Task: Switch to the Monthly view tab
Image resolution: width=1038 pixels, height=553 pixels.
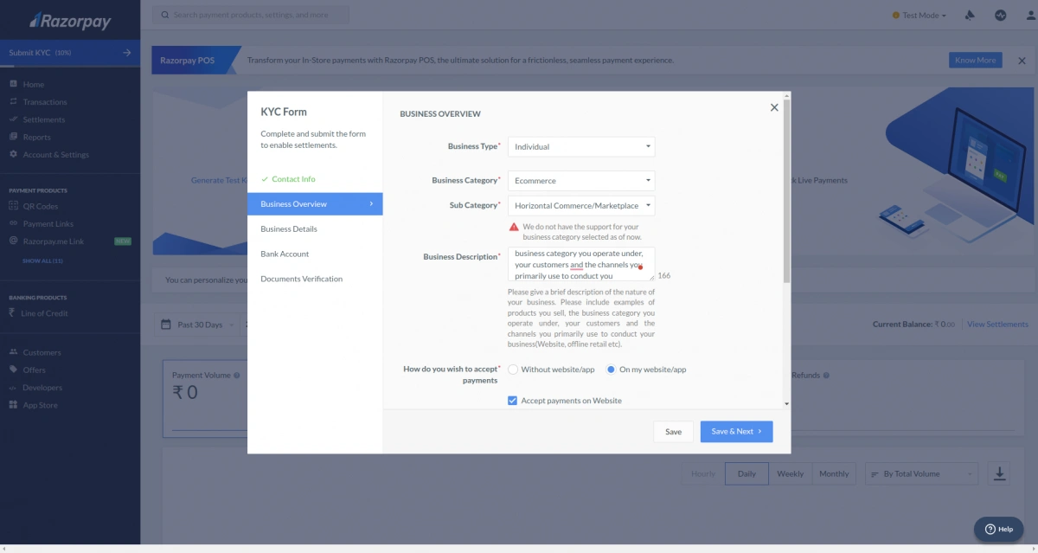Action: coord(834,473)
